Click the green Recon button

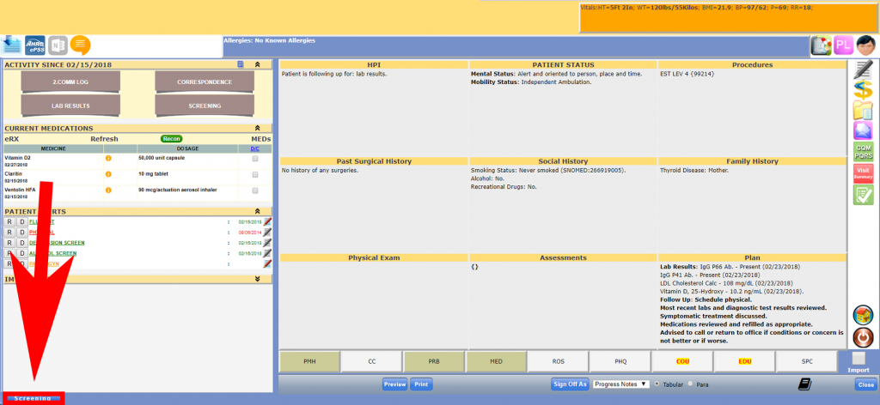(x=171, y=138)
